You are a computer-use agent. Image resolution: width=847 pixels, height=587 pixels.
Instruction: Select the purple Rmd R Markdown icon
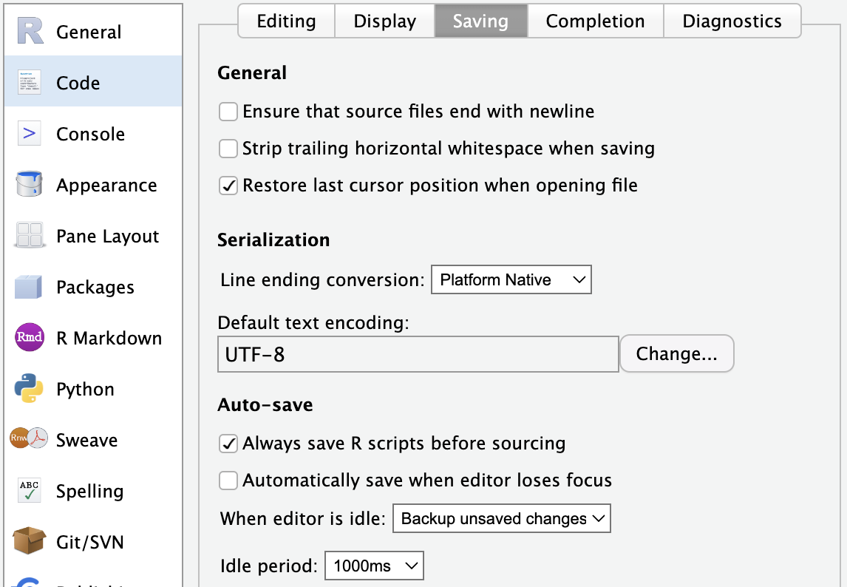29,337
